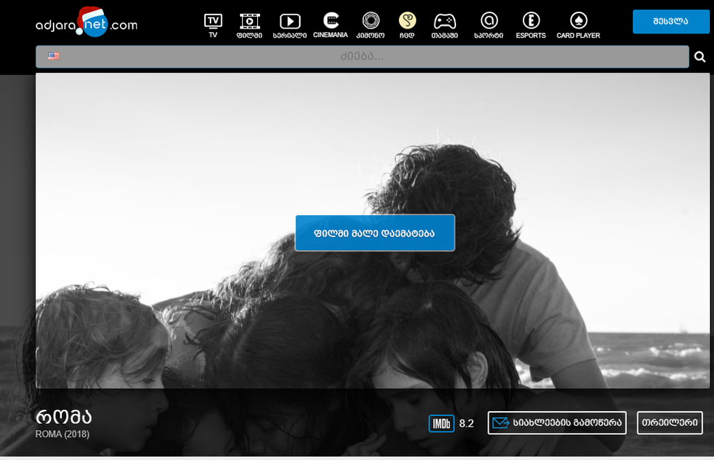Open the CINEMANIA section

[x=331, y=26]
